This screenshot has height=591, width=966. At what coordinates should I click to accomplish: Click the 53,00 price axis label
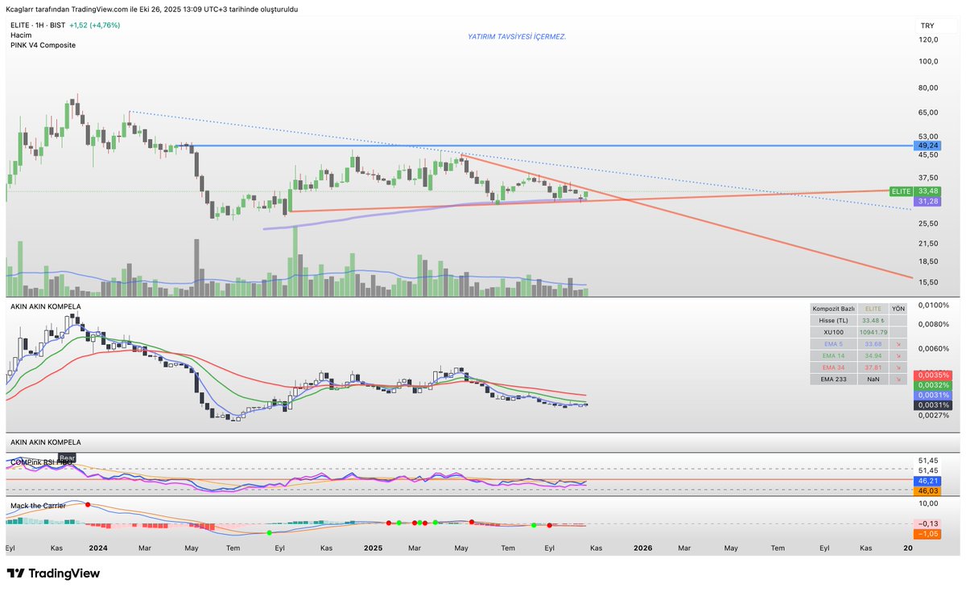928,137
